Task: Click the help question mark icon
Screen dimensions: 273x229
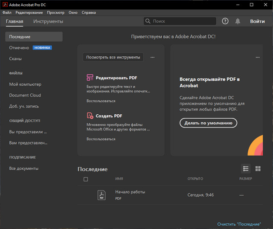Action: pos(225,21)
